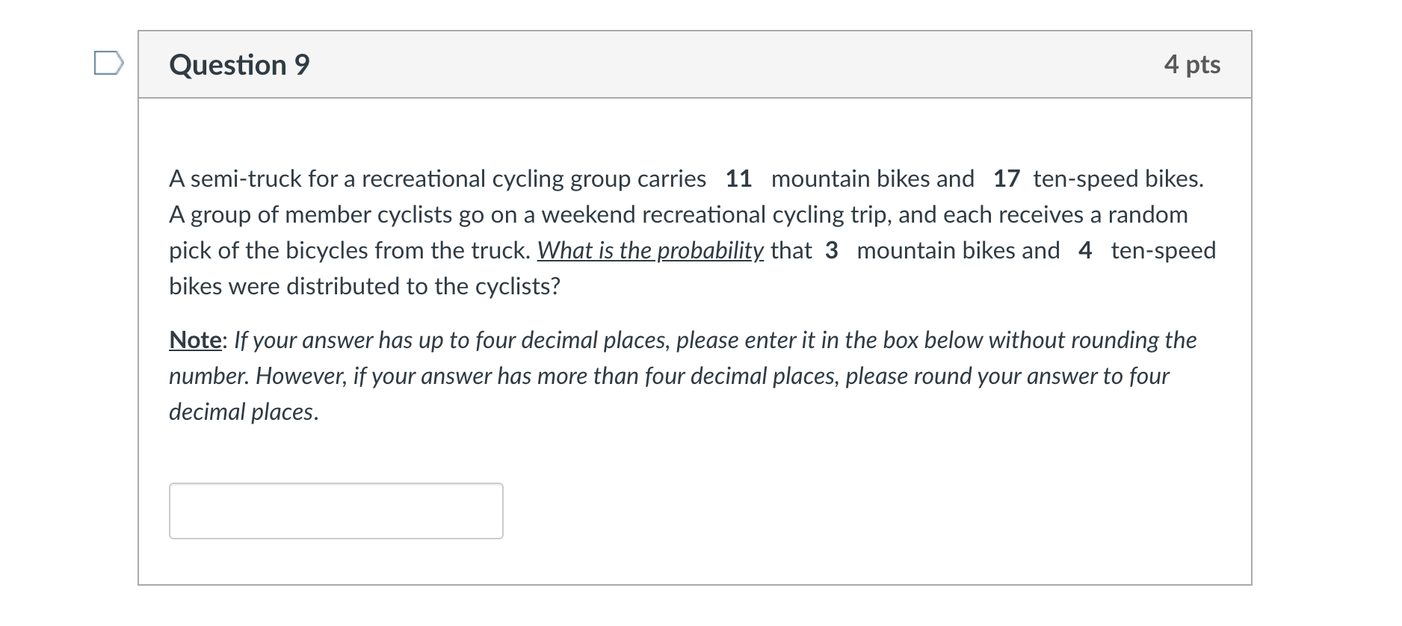Click the italic phrase 'decimal places.' on last line
The height and width of the screenshot is (626, 1402).
tap(244, 412)
